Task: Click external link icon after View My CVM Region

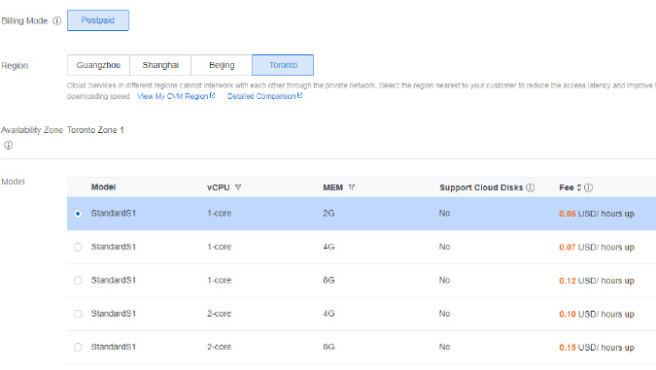Action: pyautogui.click(x=213, y=96)
